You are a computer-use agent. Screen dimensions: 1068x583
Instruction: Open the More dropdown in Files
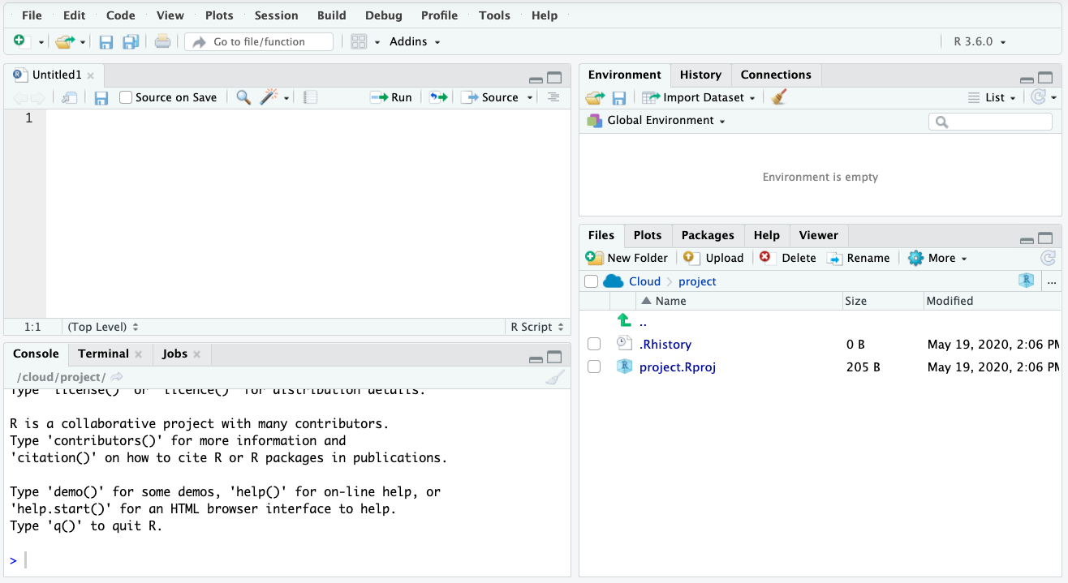[939, 258]
